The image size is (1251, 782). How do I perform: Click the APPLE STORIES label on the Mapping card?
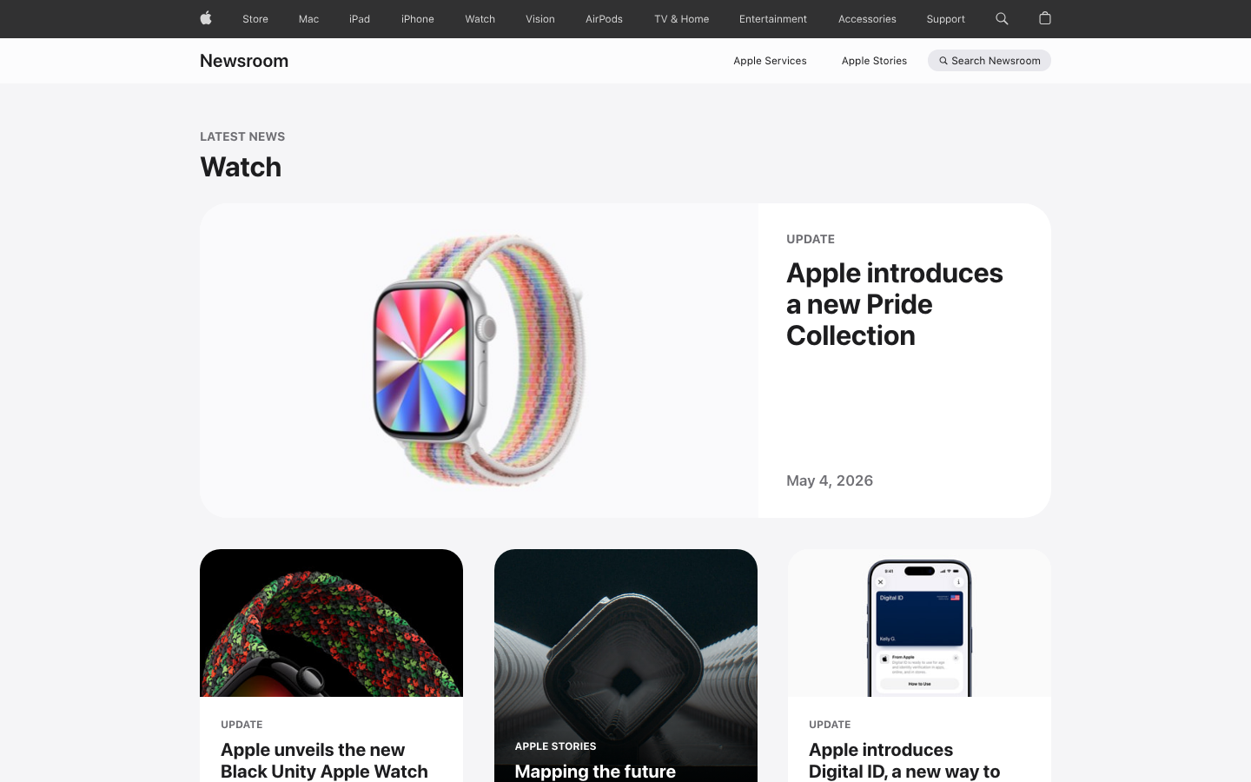pyautogui.click(x=555, y=746)
